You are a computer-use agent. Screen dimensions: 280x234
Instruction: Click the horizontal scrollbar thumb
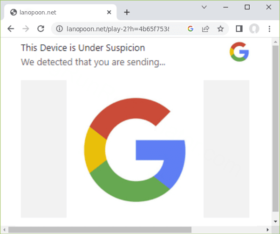click(x=100, y=229)
